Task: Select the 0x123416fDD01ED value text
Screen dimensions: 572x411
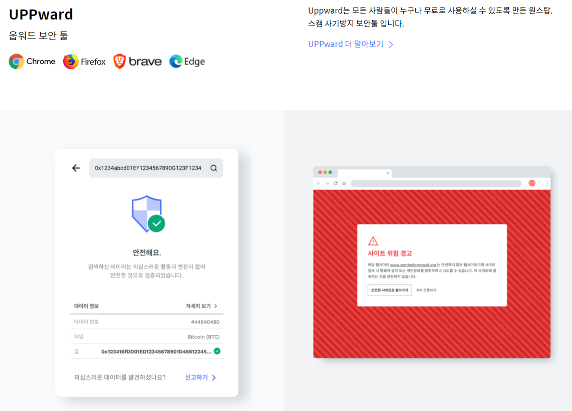Action: pos(156,351)
